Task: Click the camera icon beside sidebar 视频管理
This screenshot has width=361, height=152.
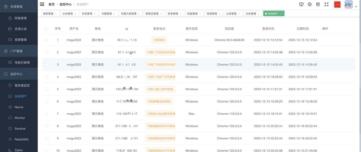Action: 10,40
